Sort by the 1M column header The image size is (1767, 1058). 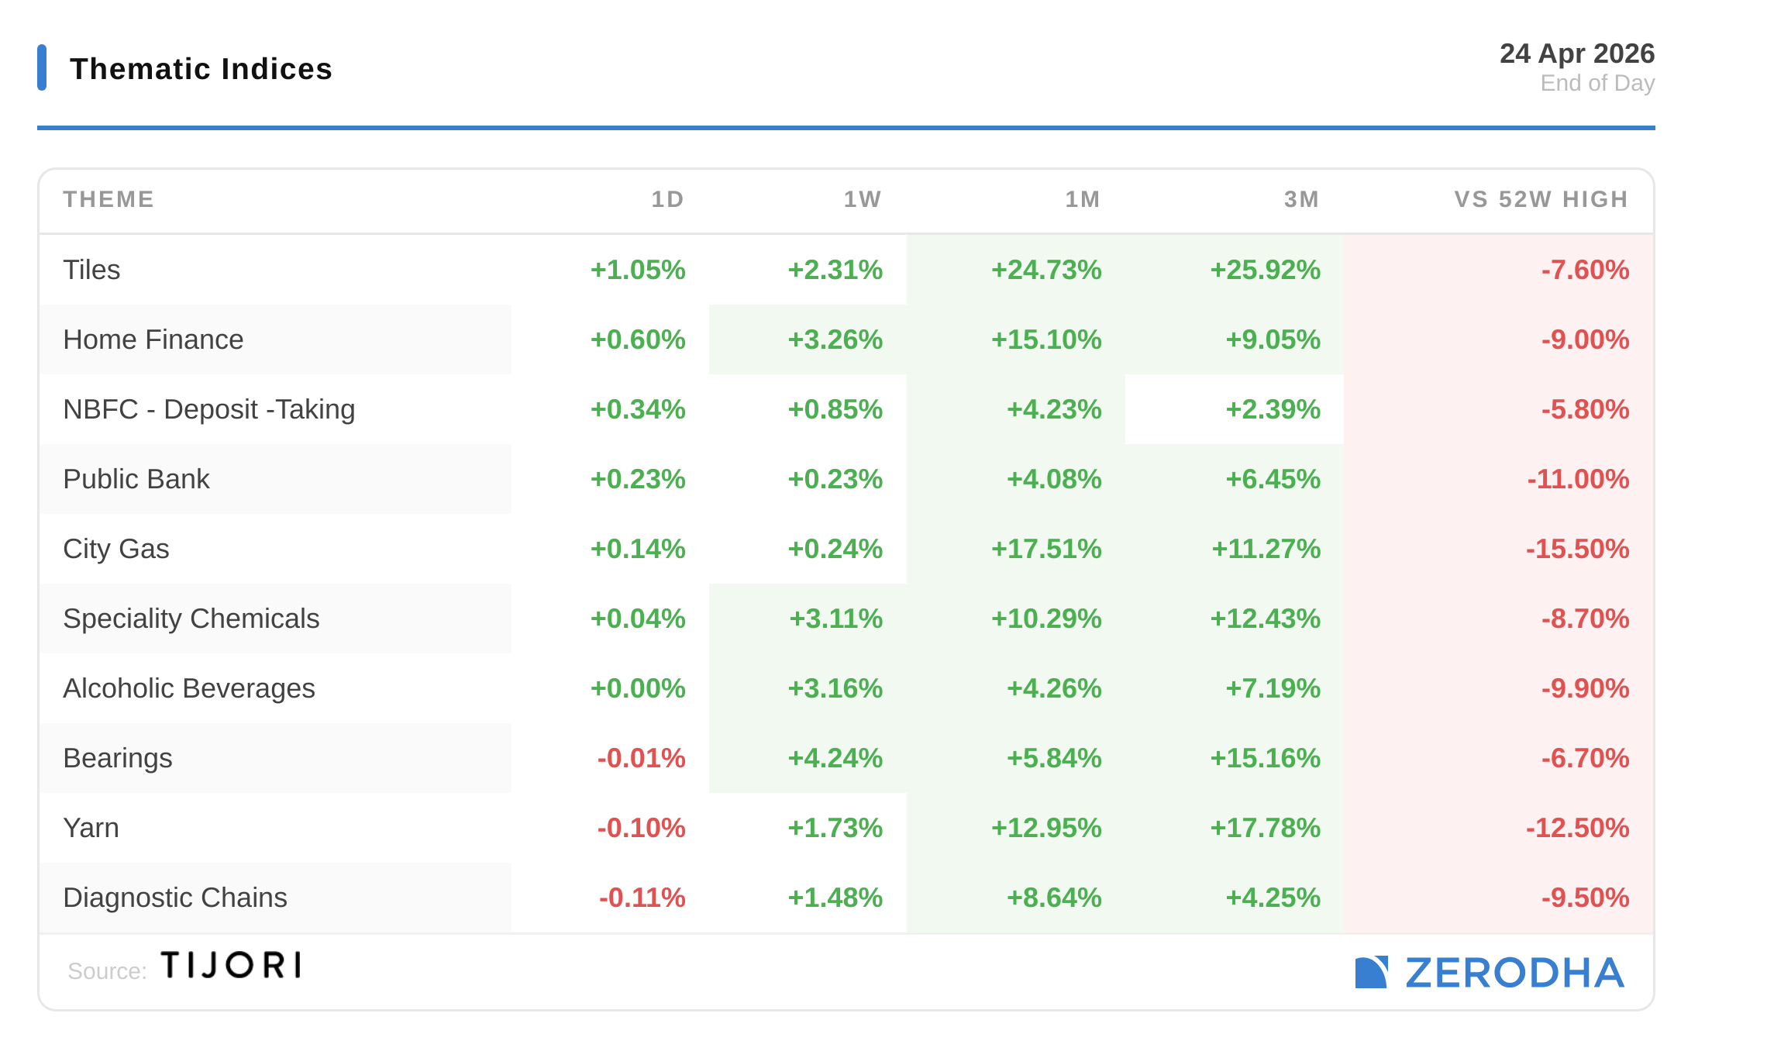pos(1083,200)
